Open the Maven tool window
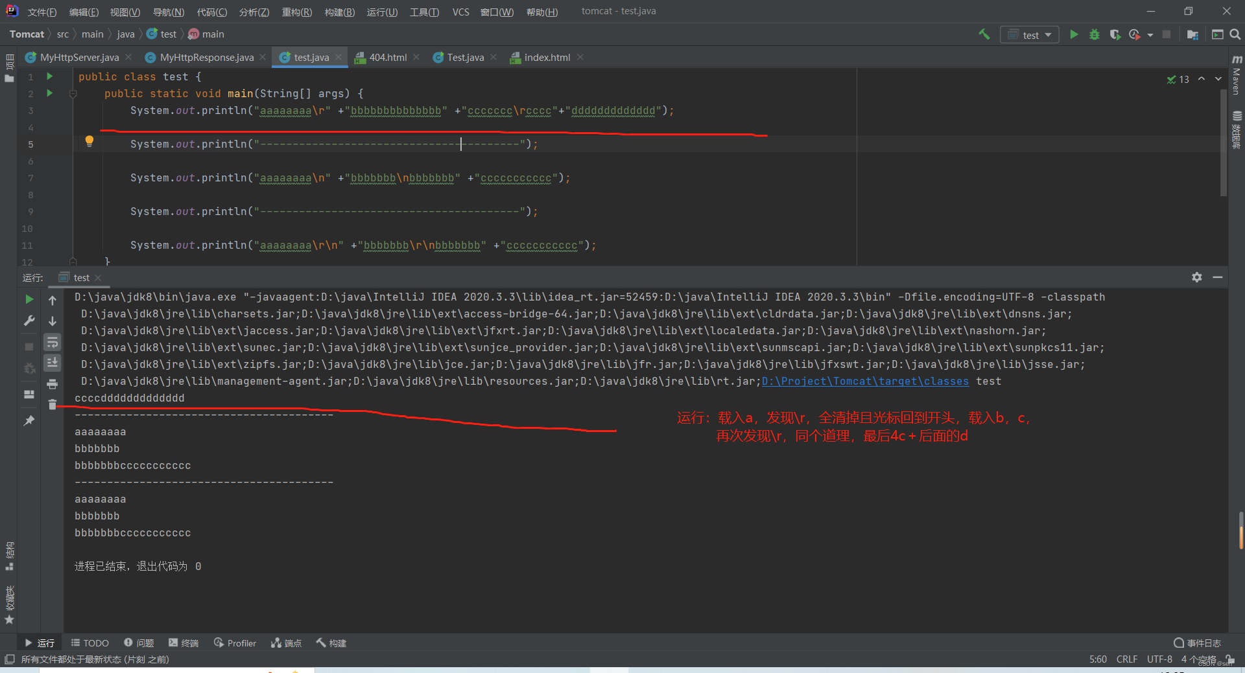 point(1237,71)
